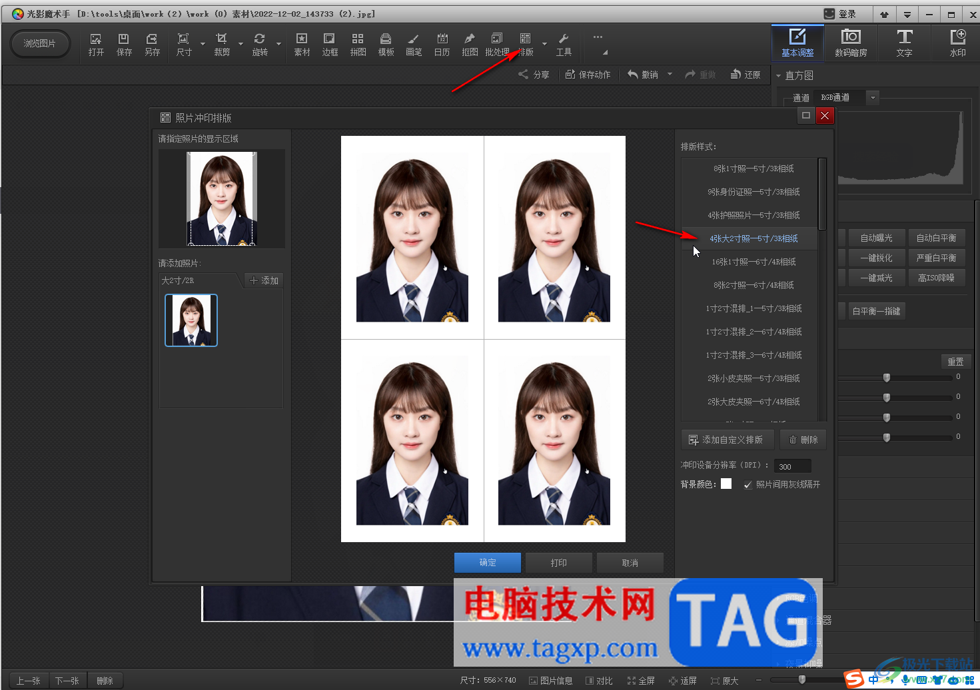Click the 确定 confirm button
This screenshot has height=690, width=980.
point(487,563)
